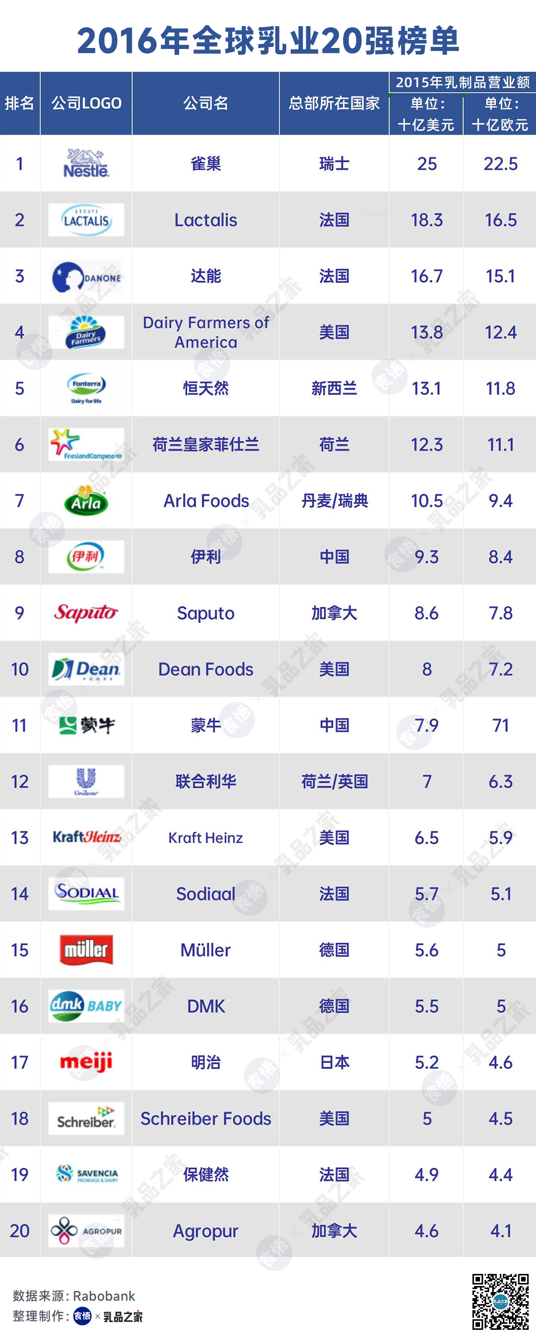Click the Nestle company logo
This screenshot has width=536, height=1340.
pyautogui.click(x=86, y=164)
